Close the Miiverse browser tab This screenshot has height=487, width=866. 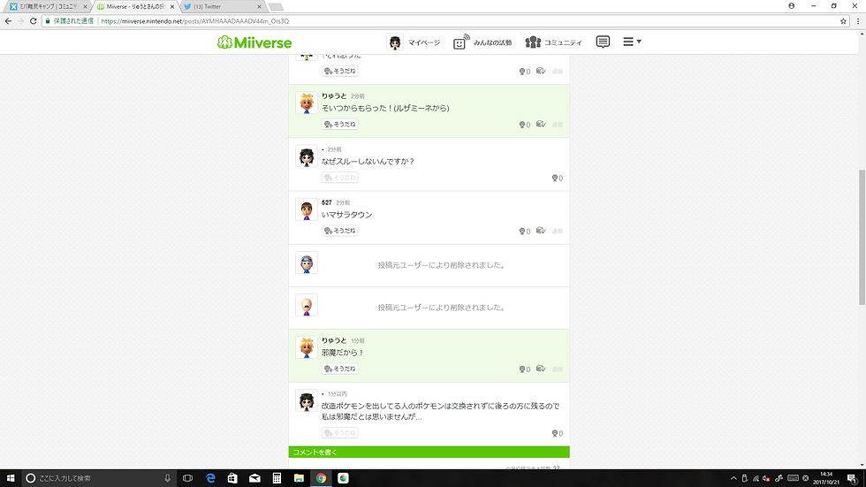(172, 6)
